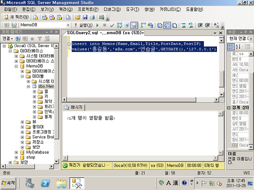This screenshot has height=190, width=254.
Task: Close the SQLQuery2.sql query tab
Action: point(220,33)
